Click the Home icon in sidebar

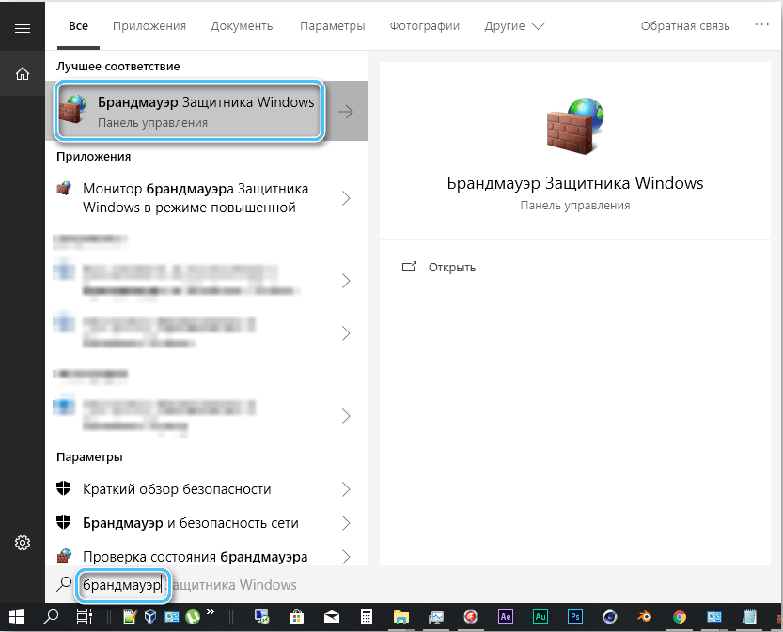23,73
